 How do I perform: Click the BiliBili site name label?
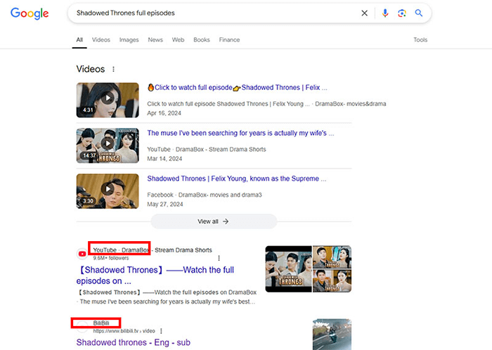pyautogui.click(x=101, y=323)
